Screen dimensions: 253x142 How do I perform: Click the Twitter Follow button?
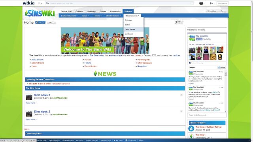tap(221, 67)
